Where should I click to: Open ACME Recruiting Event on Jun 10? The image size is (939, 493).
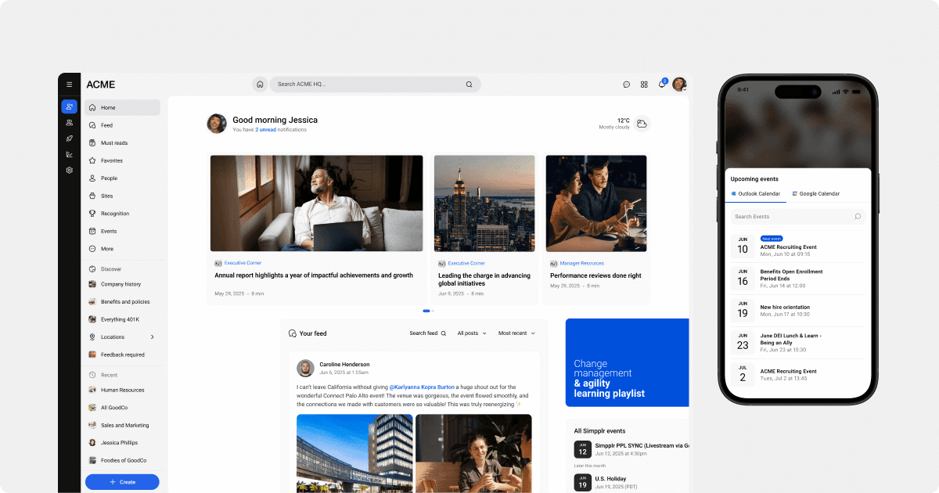(797, 248)
